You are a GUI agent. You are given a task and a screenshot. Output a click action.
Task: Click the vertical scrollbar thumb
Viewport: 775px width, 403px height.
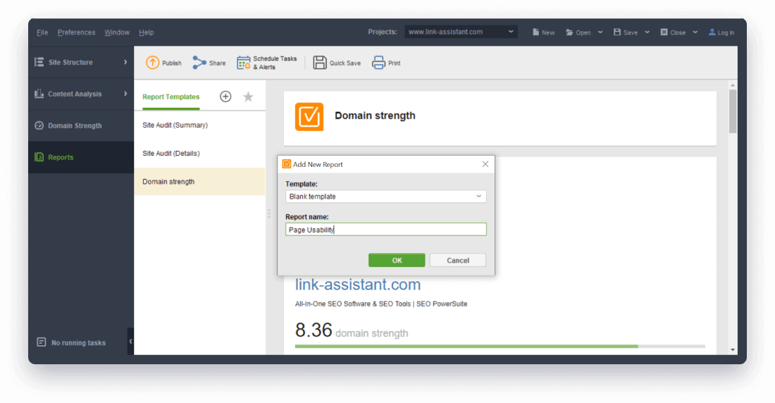point(733,111)
